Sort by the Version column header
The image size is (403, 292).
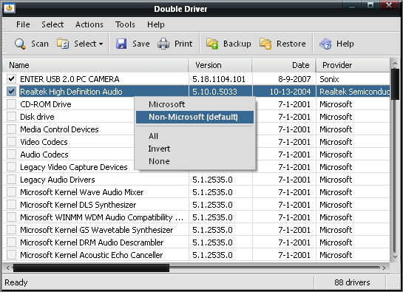220,65
